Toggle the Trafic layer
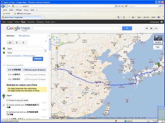This screenshot has width=165, height=123. tap(157, 47)
